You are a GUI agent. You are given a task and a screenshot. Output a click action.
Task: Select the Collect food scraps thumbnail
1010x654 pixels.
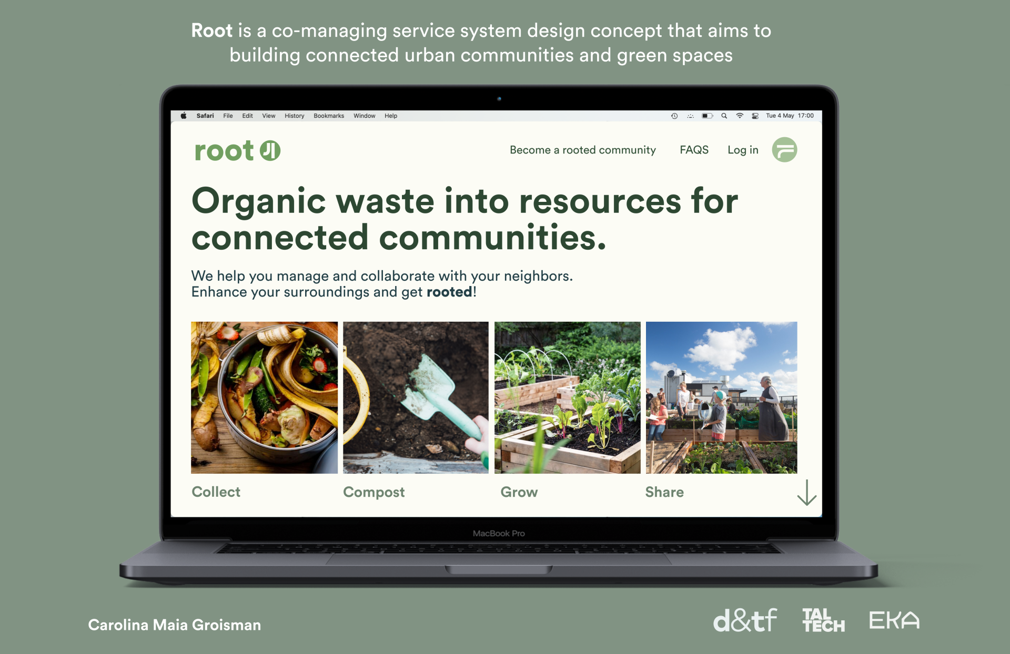[264, 397]
